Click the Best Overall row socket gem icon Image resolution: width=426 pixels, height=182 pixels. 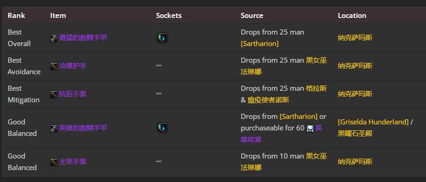point(162,38)
